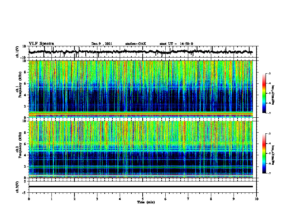The image size is (289, 223).
Task: Click time axis tick label "7"
Action: (x=188, y=199)
